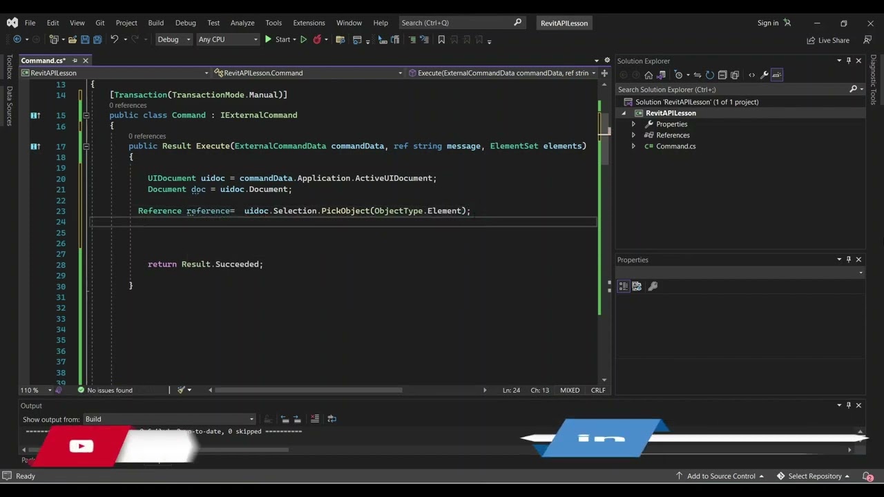Viewport: 884px width, 497px height.
Task: Expand the References node in Solution Explorer
Action: 633,135
